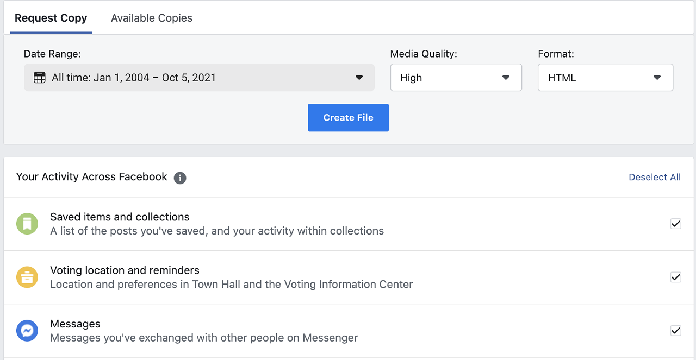Toggle the Voting location and reminders checkbox
Viewport: 696px width, 360px height.
[675, 277]
